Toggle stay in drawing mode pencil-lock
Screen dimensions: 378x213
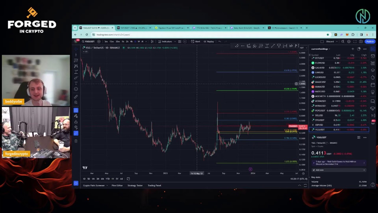76,116
